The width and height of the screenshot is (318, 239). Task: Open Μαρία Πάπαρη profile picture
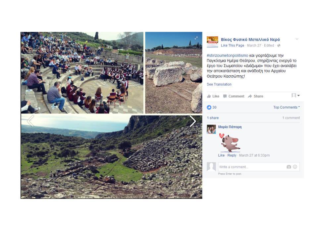click(211, 129)
